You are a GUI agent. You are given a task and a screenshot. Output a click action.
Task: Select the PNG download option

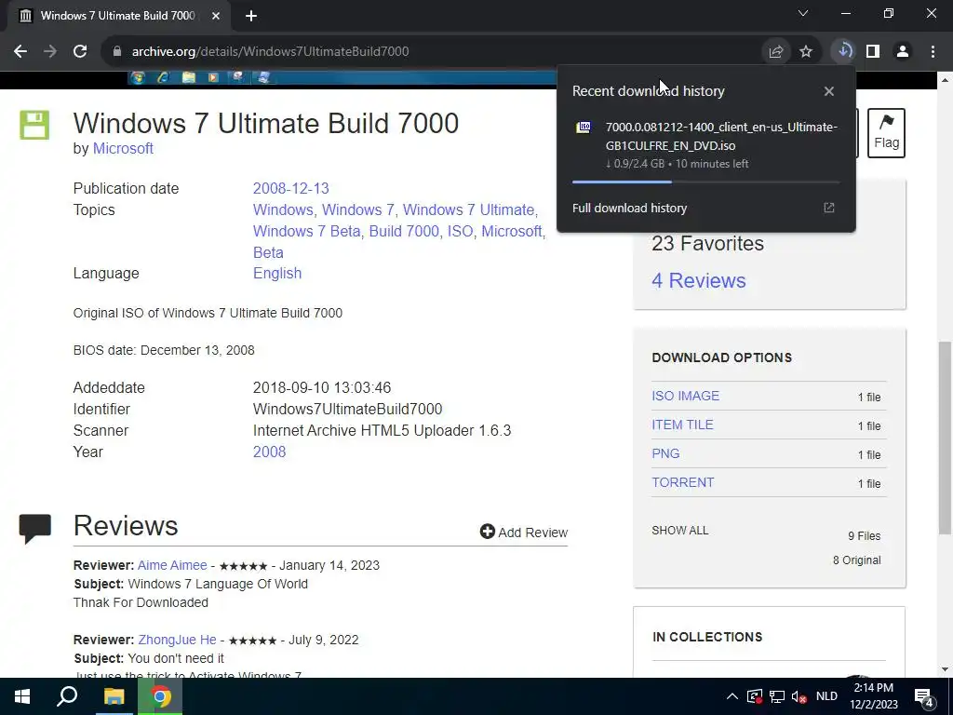point(665,453)
